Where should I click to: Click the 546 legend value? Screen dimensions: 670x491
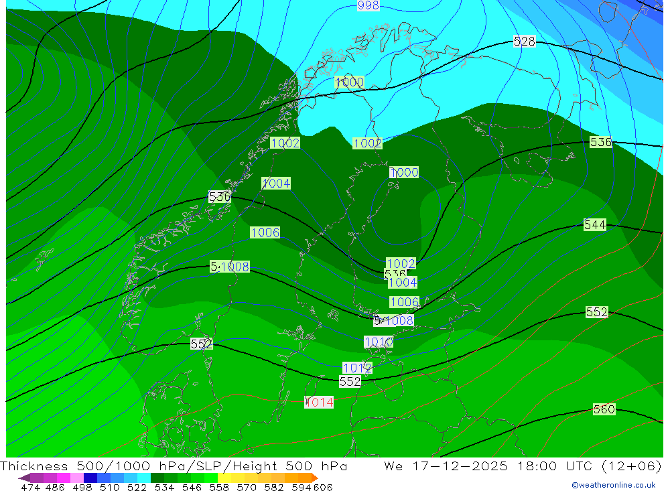pyautogui.click(x=192, y=488)
